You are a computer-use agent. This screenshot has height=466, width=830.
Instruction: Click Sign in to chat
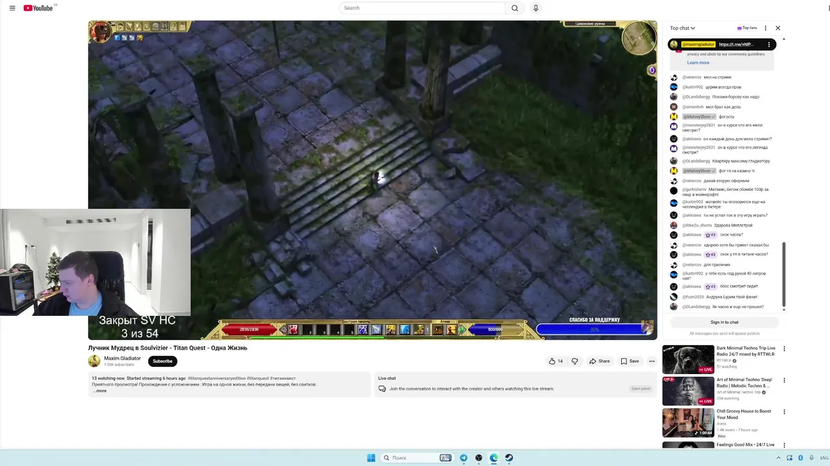point(724,322)
